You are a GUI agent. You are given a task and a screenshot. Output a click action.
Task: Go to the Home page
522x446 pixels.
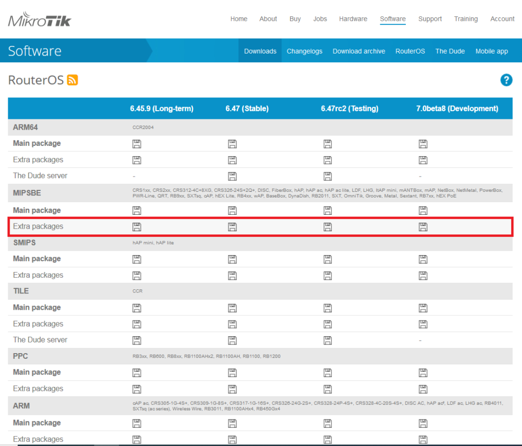point(239,19)
